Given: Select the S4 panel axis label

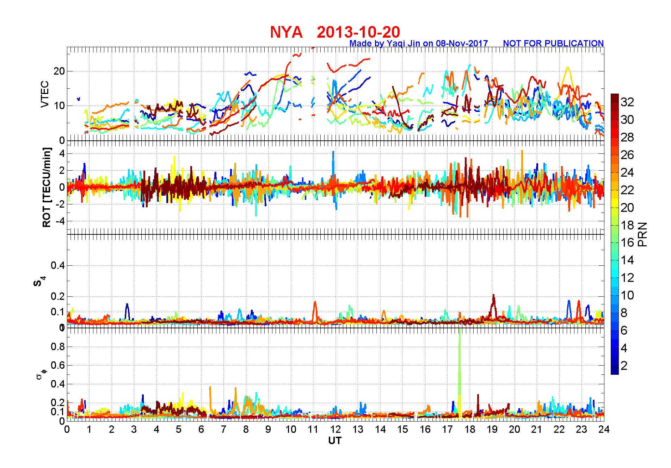Looking at the screenshot, I should click(39, 282).
